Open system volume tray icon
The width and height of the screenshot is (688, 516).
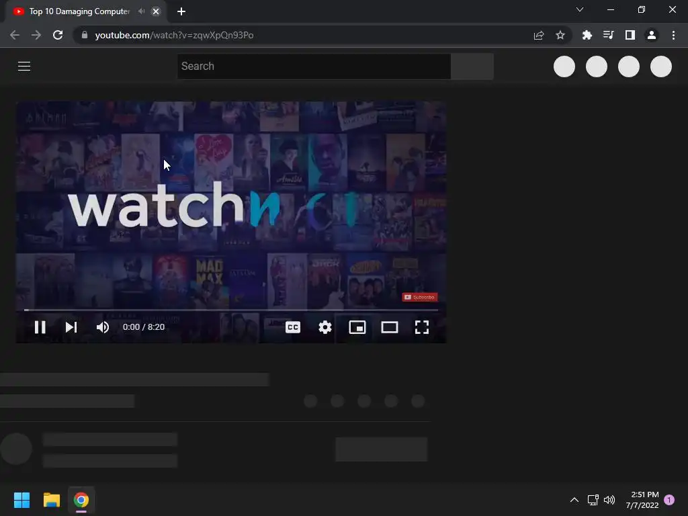point(609,500)
